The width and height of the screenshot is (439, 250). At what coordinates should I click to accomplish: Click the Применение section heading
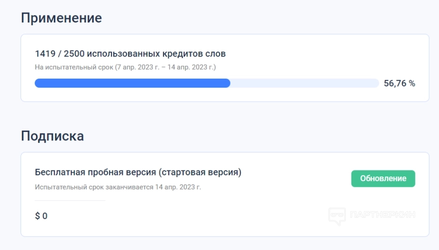(x=61, y=18)
